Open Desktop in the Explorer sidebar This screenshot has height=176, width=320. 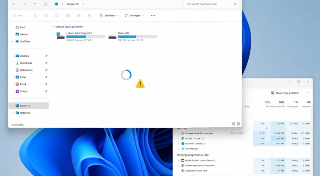tap(24, 56)
